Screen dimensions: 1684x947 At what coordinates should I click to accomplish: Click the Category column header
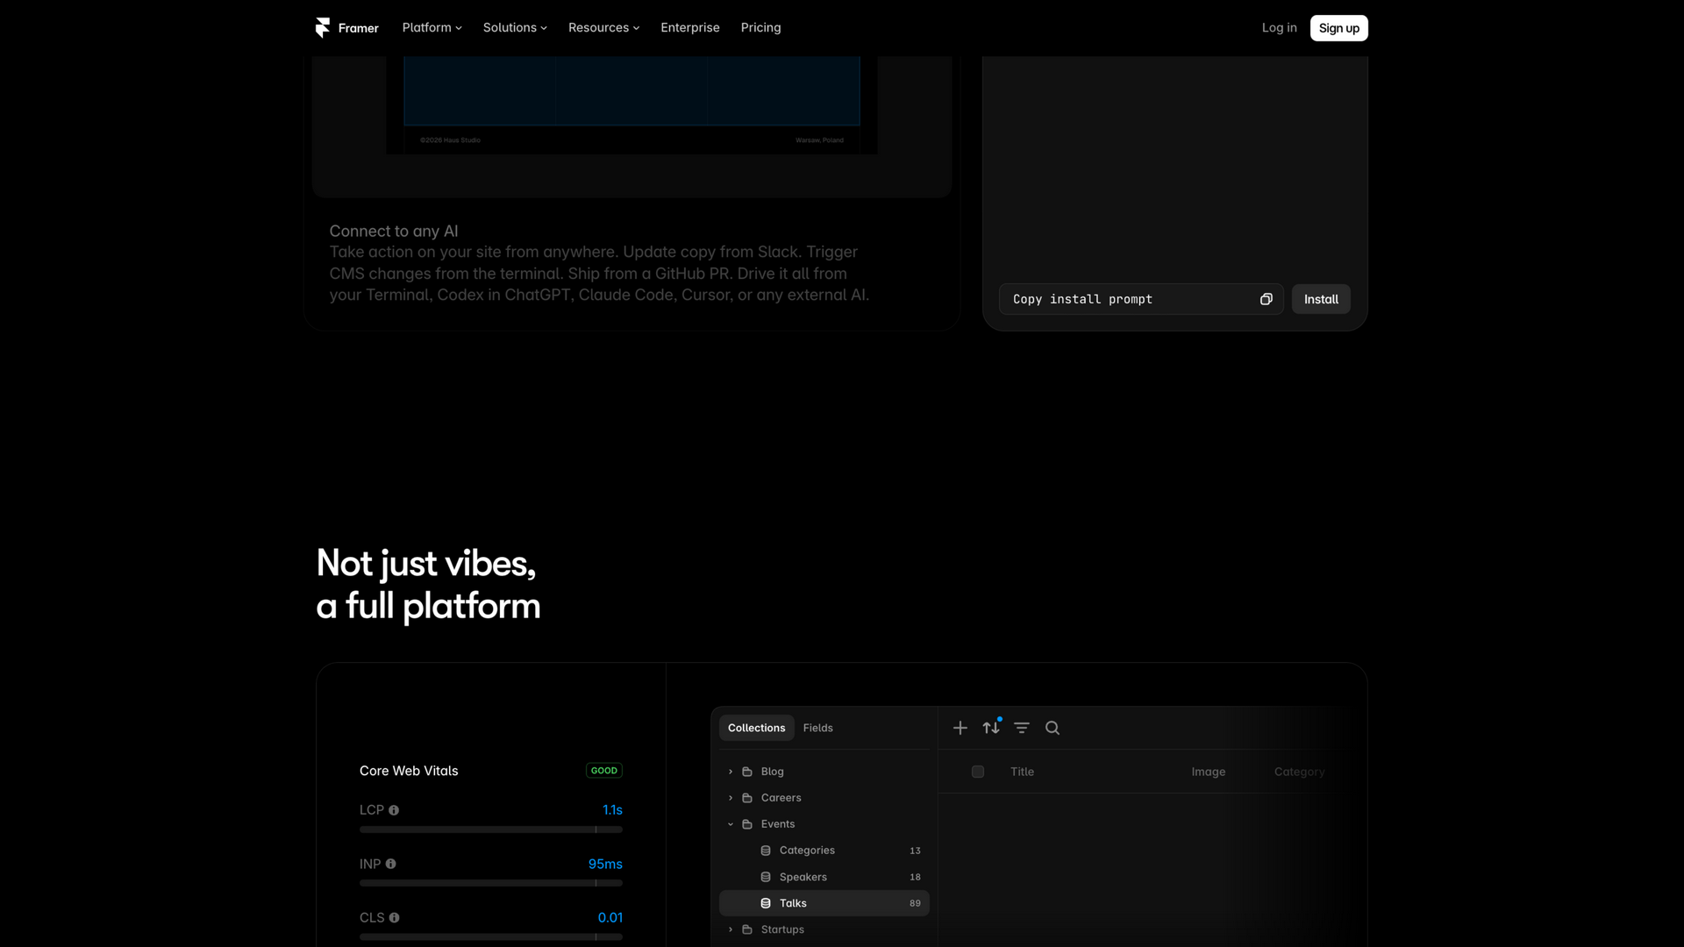click(1299, 772)
